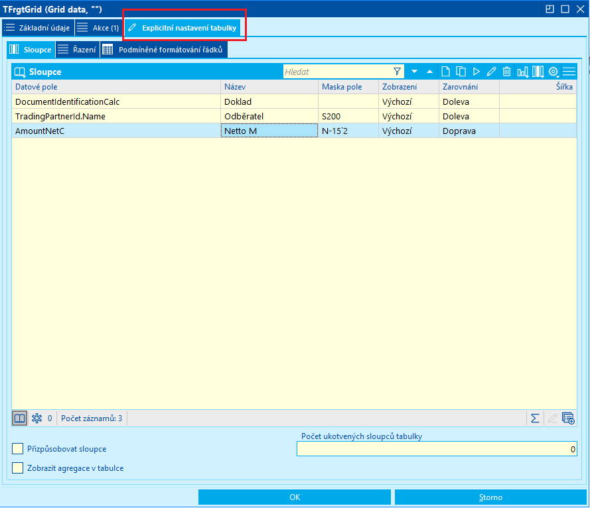Open the gear settings dropdown

(553, 72)
